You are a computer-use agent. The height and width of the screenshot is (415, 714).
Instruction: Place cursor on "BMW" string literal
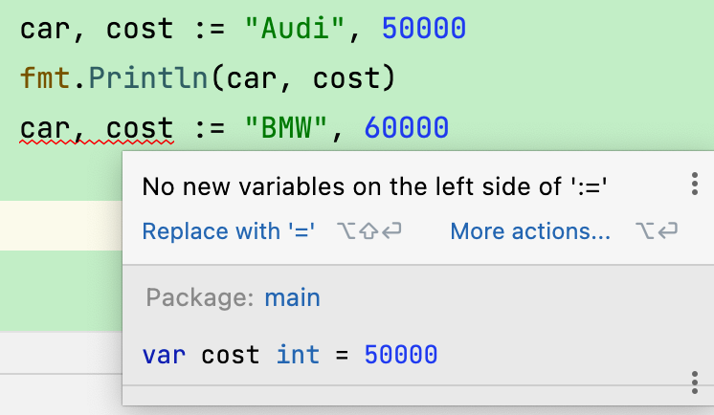(285, 128)
